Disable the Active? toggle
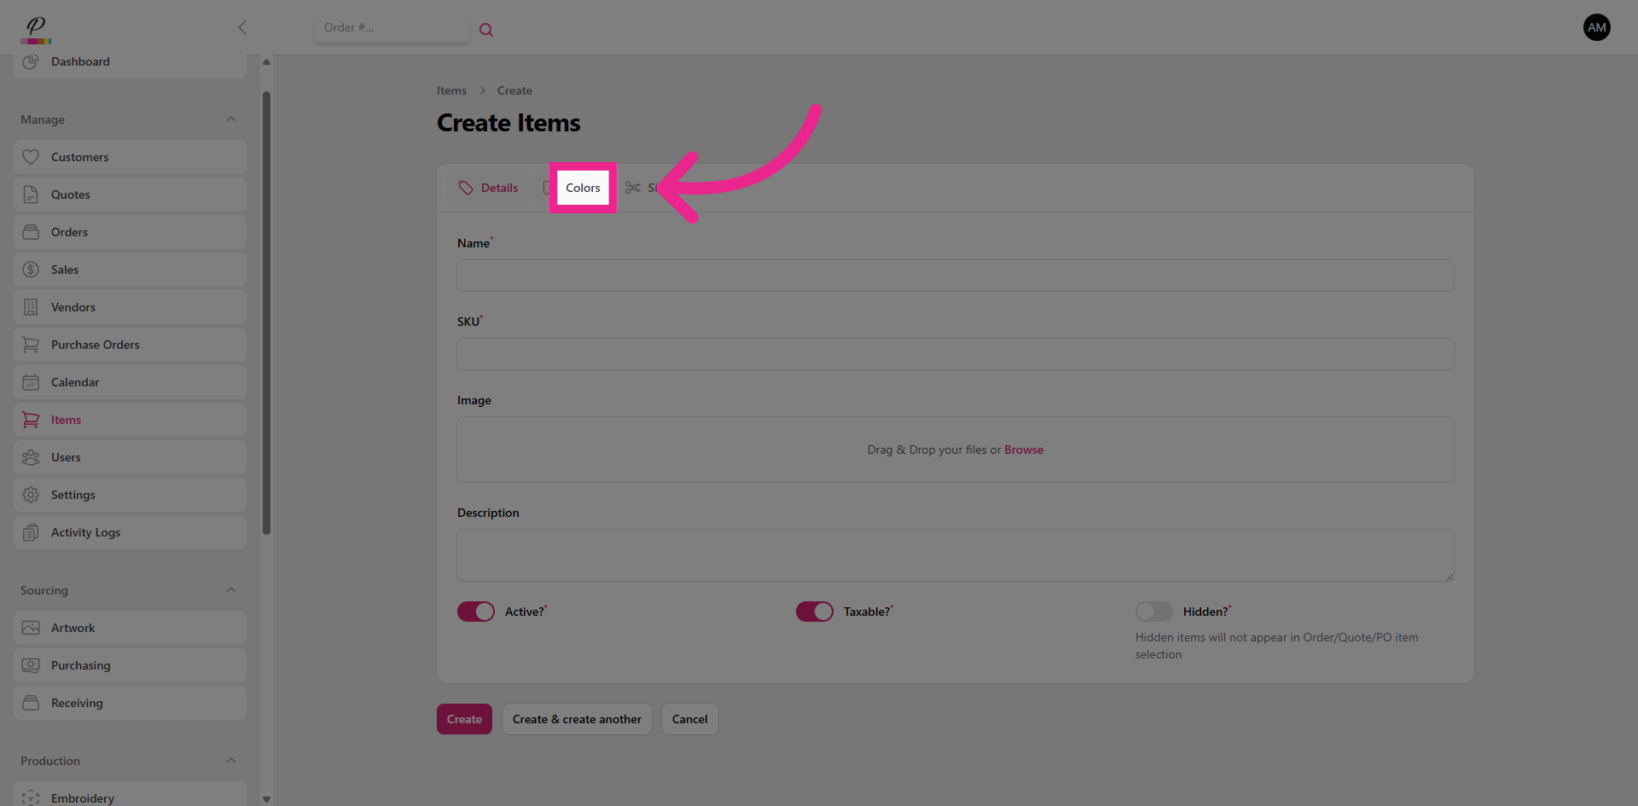Screen dimensions: 1638x806 (x=476, y=612)
